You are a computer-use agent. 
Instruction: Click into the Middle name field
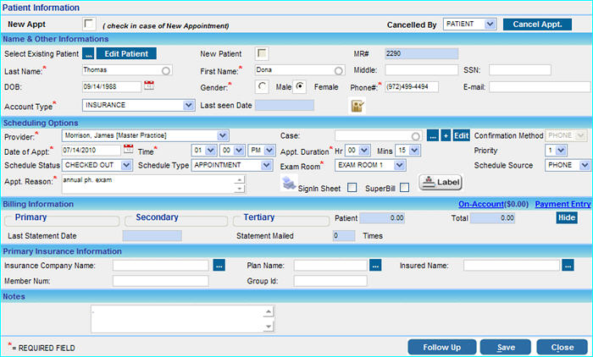click(x=422, y=70)
